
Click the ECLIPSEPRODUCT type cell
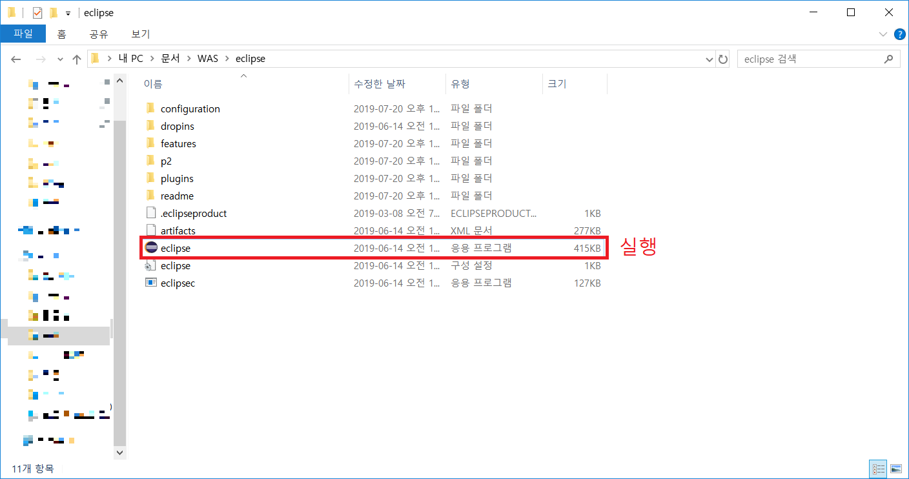(494, 213)
